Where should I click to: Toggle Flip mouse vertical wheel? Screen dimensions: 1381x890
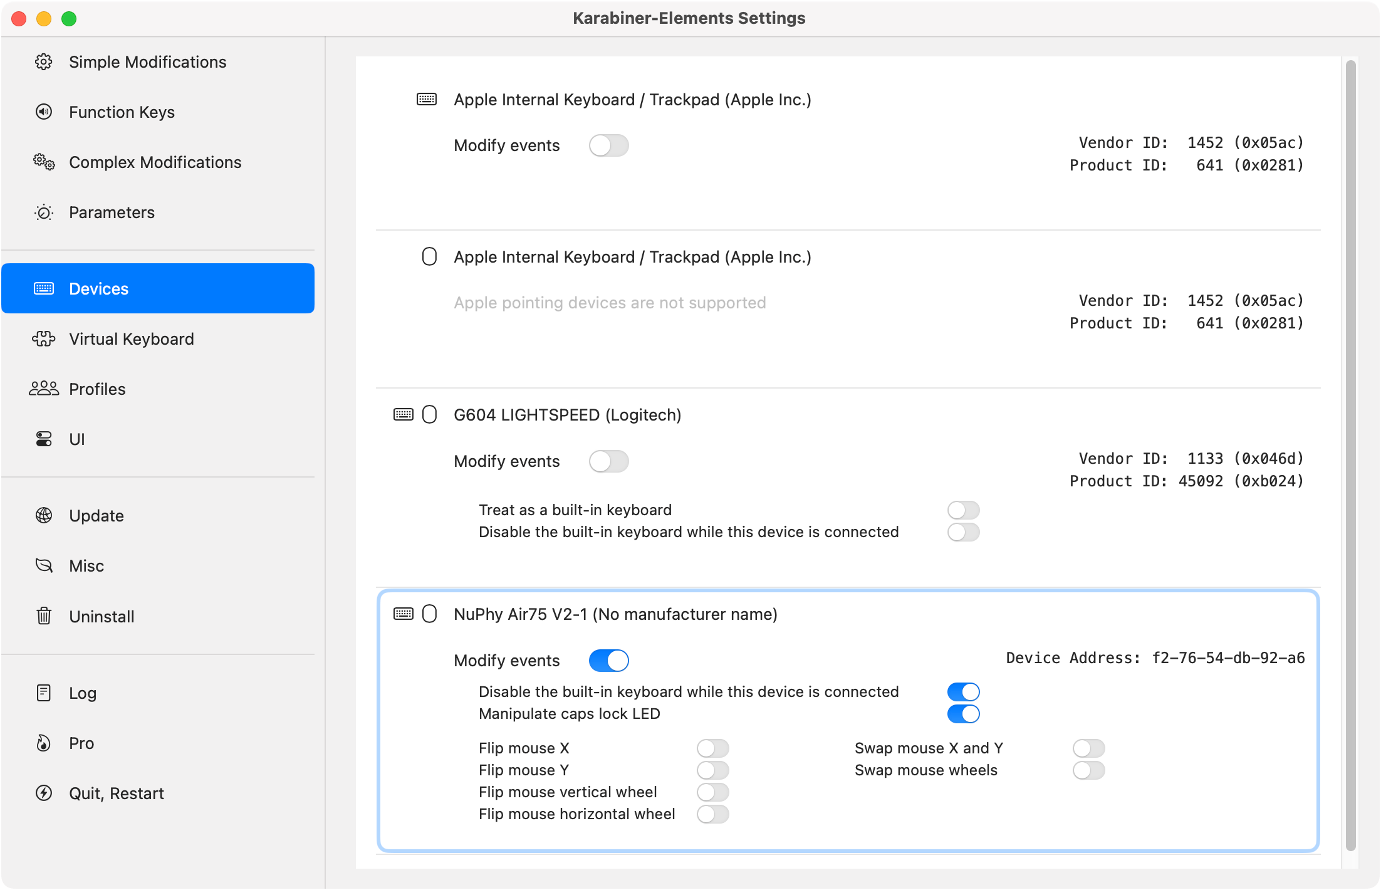coord(712,792)
